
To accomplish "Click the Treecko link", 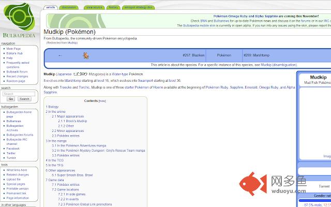I will pyautogui.click(x=66, y=87).
